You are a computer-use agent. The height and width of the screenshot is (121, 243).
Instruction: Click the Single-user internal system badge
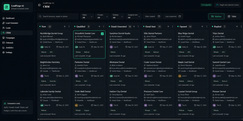(227, 5)
